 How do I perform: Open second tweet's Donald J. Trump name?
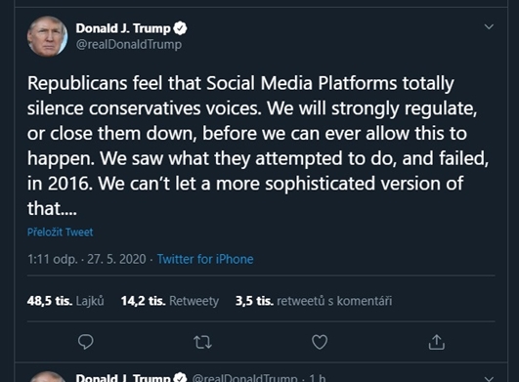123,378
